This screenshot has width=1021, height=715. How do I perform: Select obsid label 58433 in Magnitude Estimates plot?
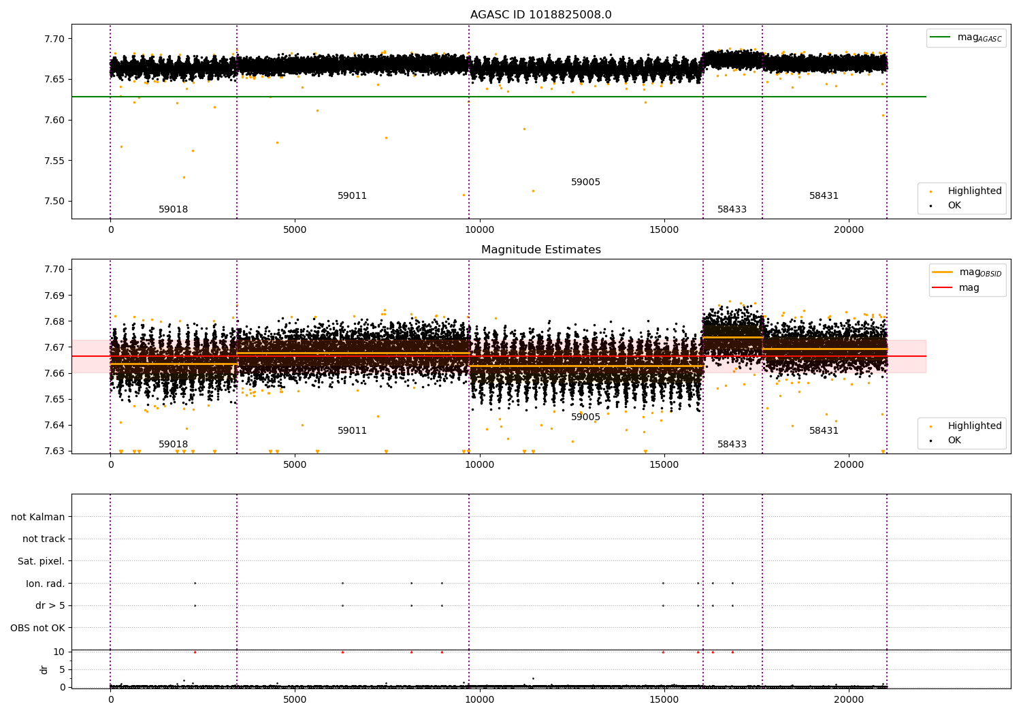tap(732, 445)
